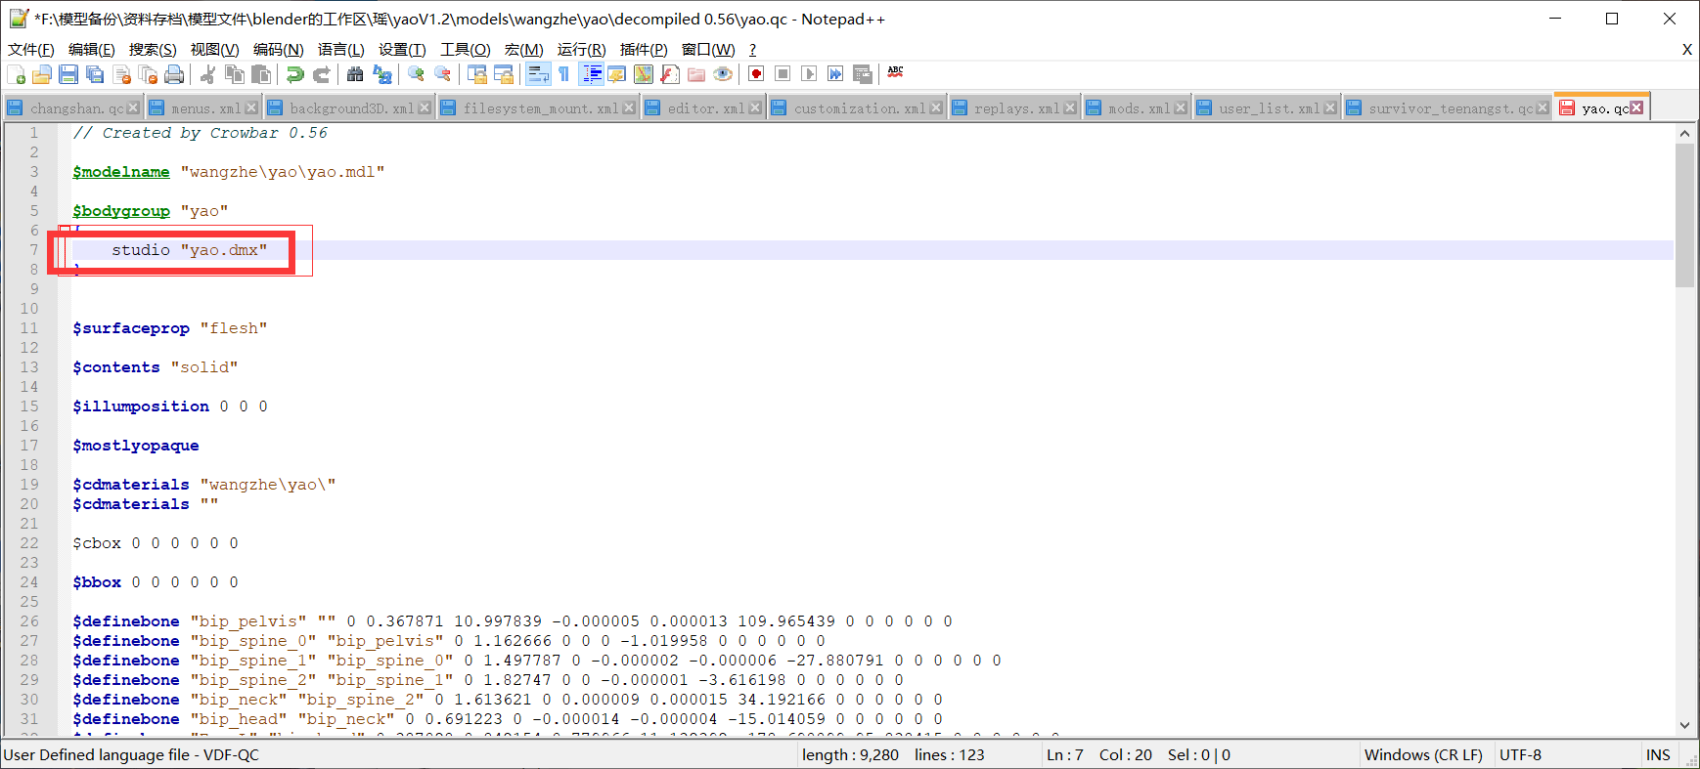Open Folder as Workspace panel

tap(696, 74)
